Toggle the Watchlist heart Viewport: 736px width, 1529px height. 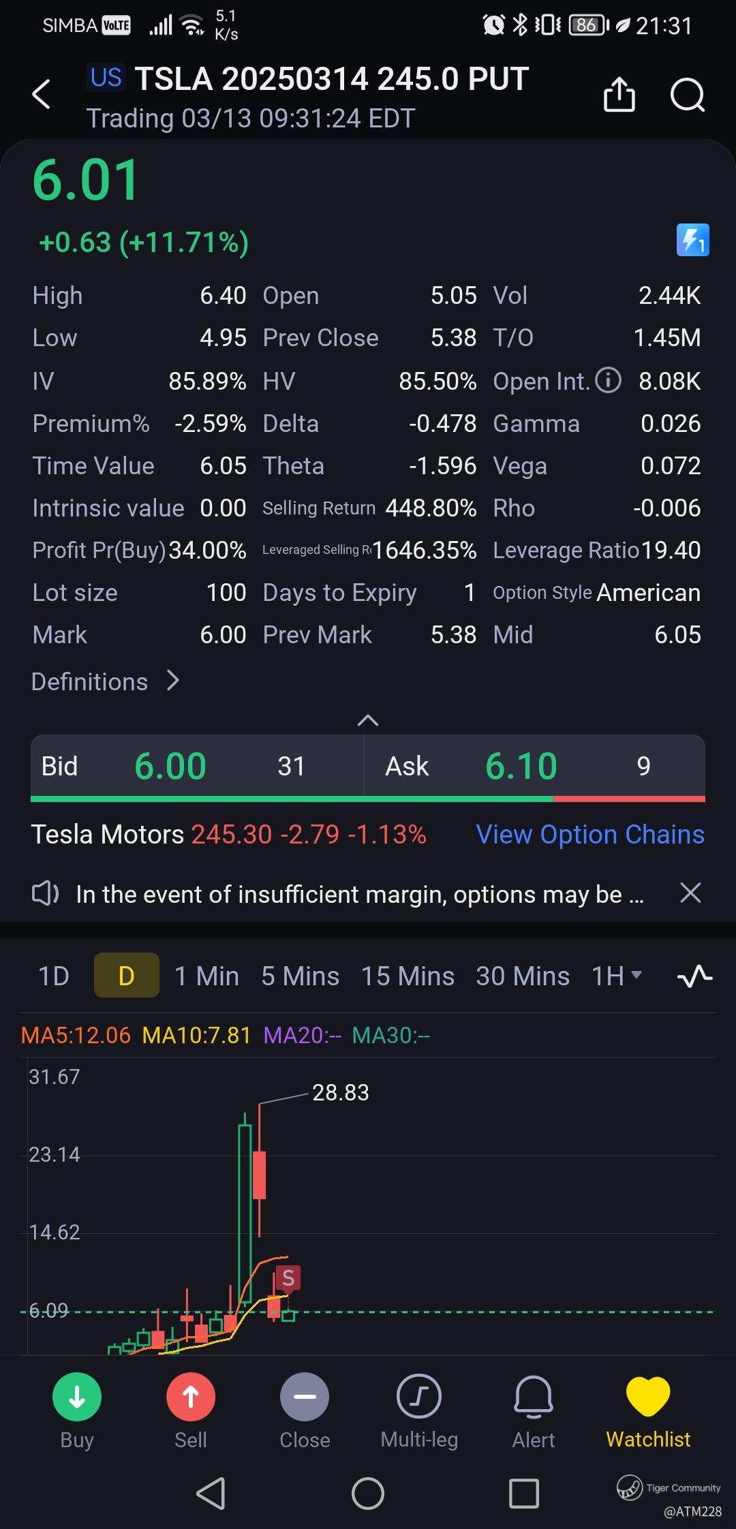tap(648, 1397)
